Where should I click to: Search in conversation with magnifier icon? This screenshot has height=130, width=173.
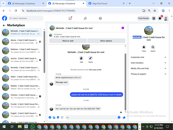tap(153, 47)
